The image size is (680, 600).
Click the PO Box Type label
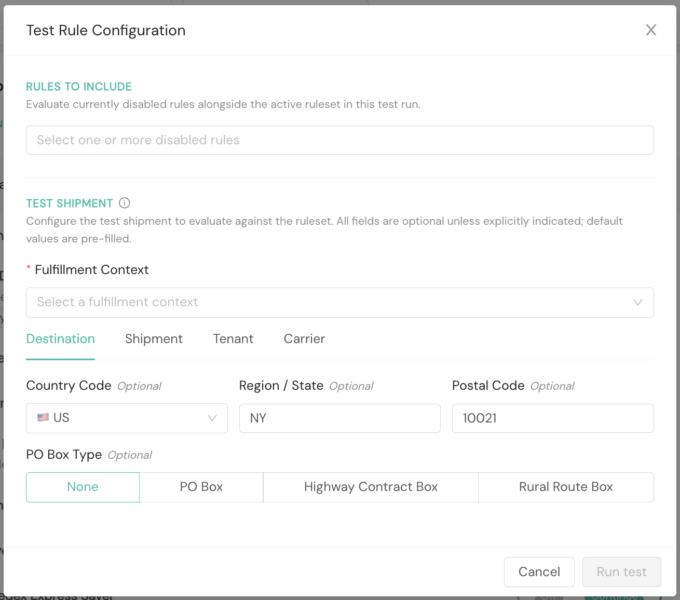64,455
